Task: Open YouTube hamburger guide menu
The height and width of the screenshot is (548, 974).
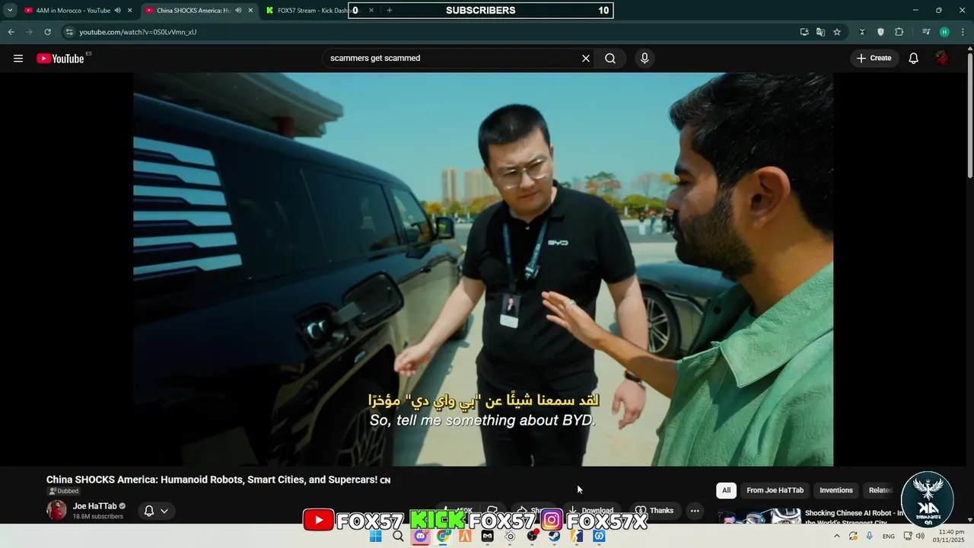Action: pyautogui.click(x=18, y=59)
